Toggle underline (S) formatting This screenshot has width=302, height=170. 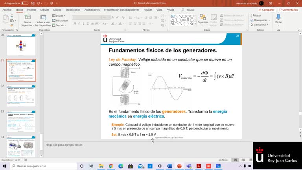pyautogui.click(x=84, y=24)
